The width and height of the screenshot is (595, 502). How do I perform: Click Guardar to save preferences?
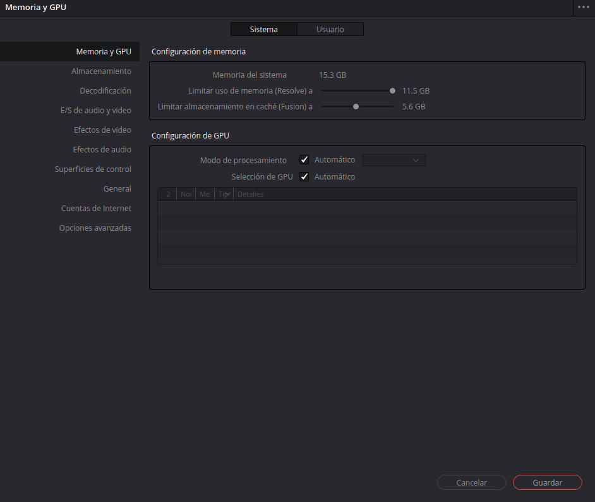click(x=548, y=482)
